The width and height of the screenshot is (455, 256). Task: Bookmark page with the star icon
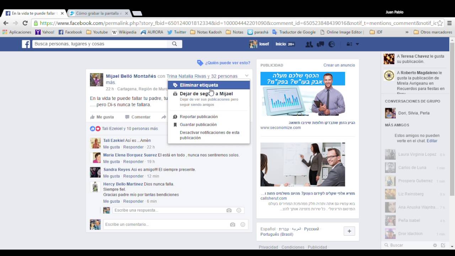pyautogui.click(x=440, y=23)
